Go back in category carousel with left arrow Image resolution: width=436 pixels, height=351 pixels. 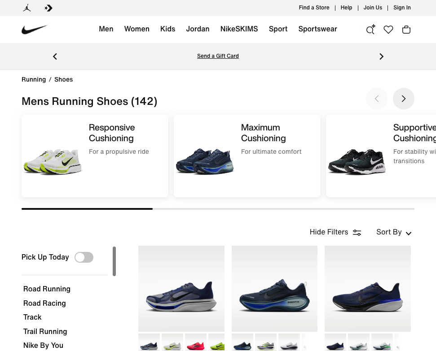point(376,99)
